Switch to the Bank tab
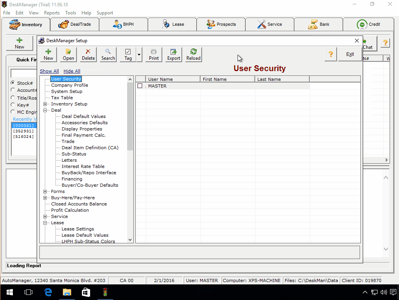 (x=319, y=25)
